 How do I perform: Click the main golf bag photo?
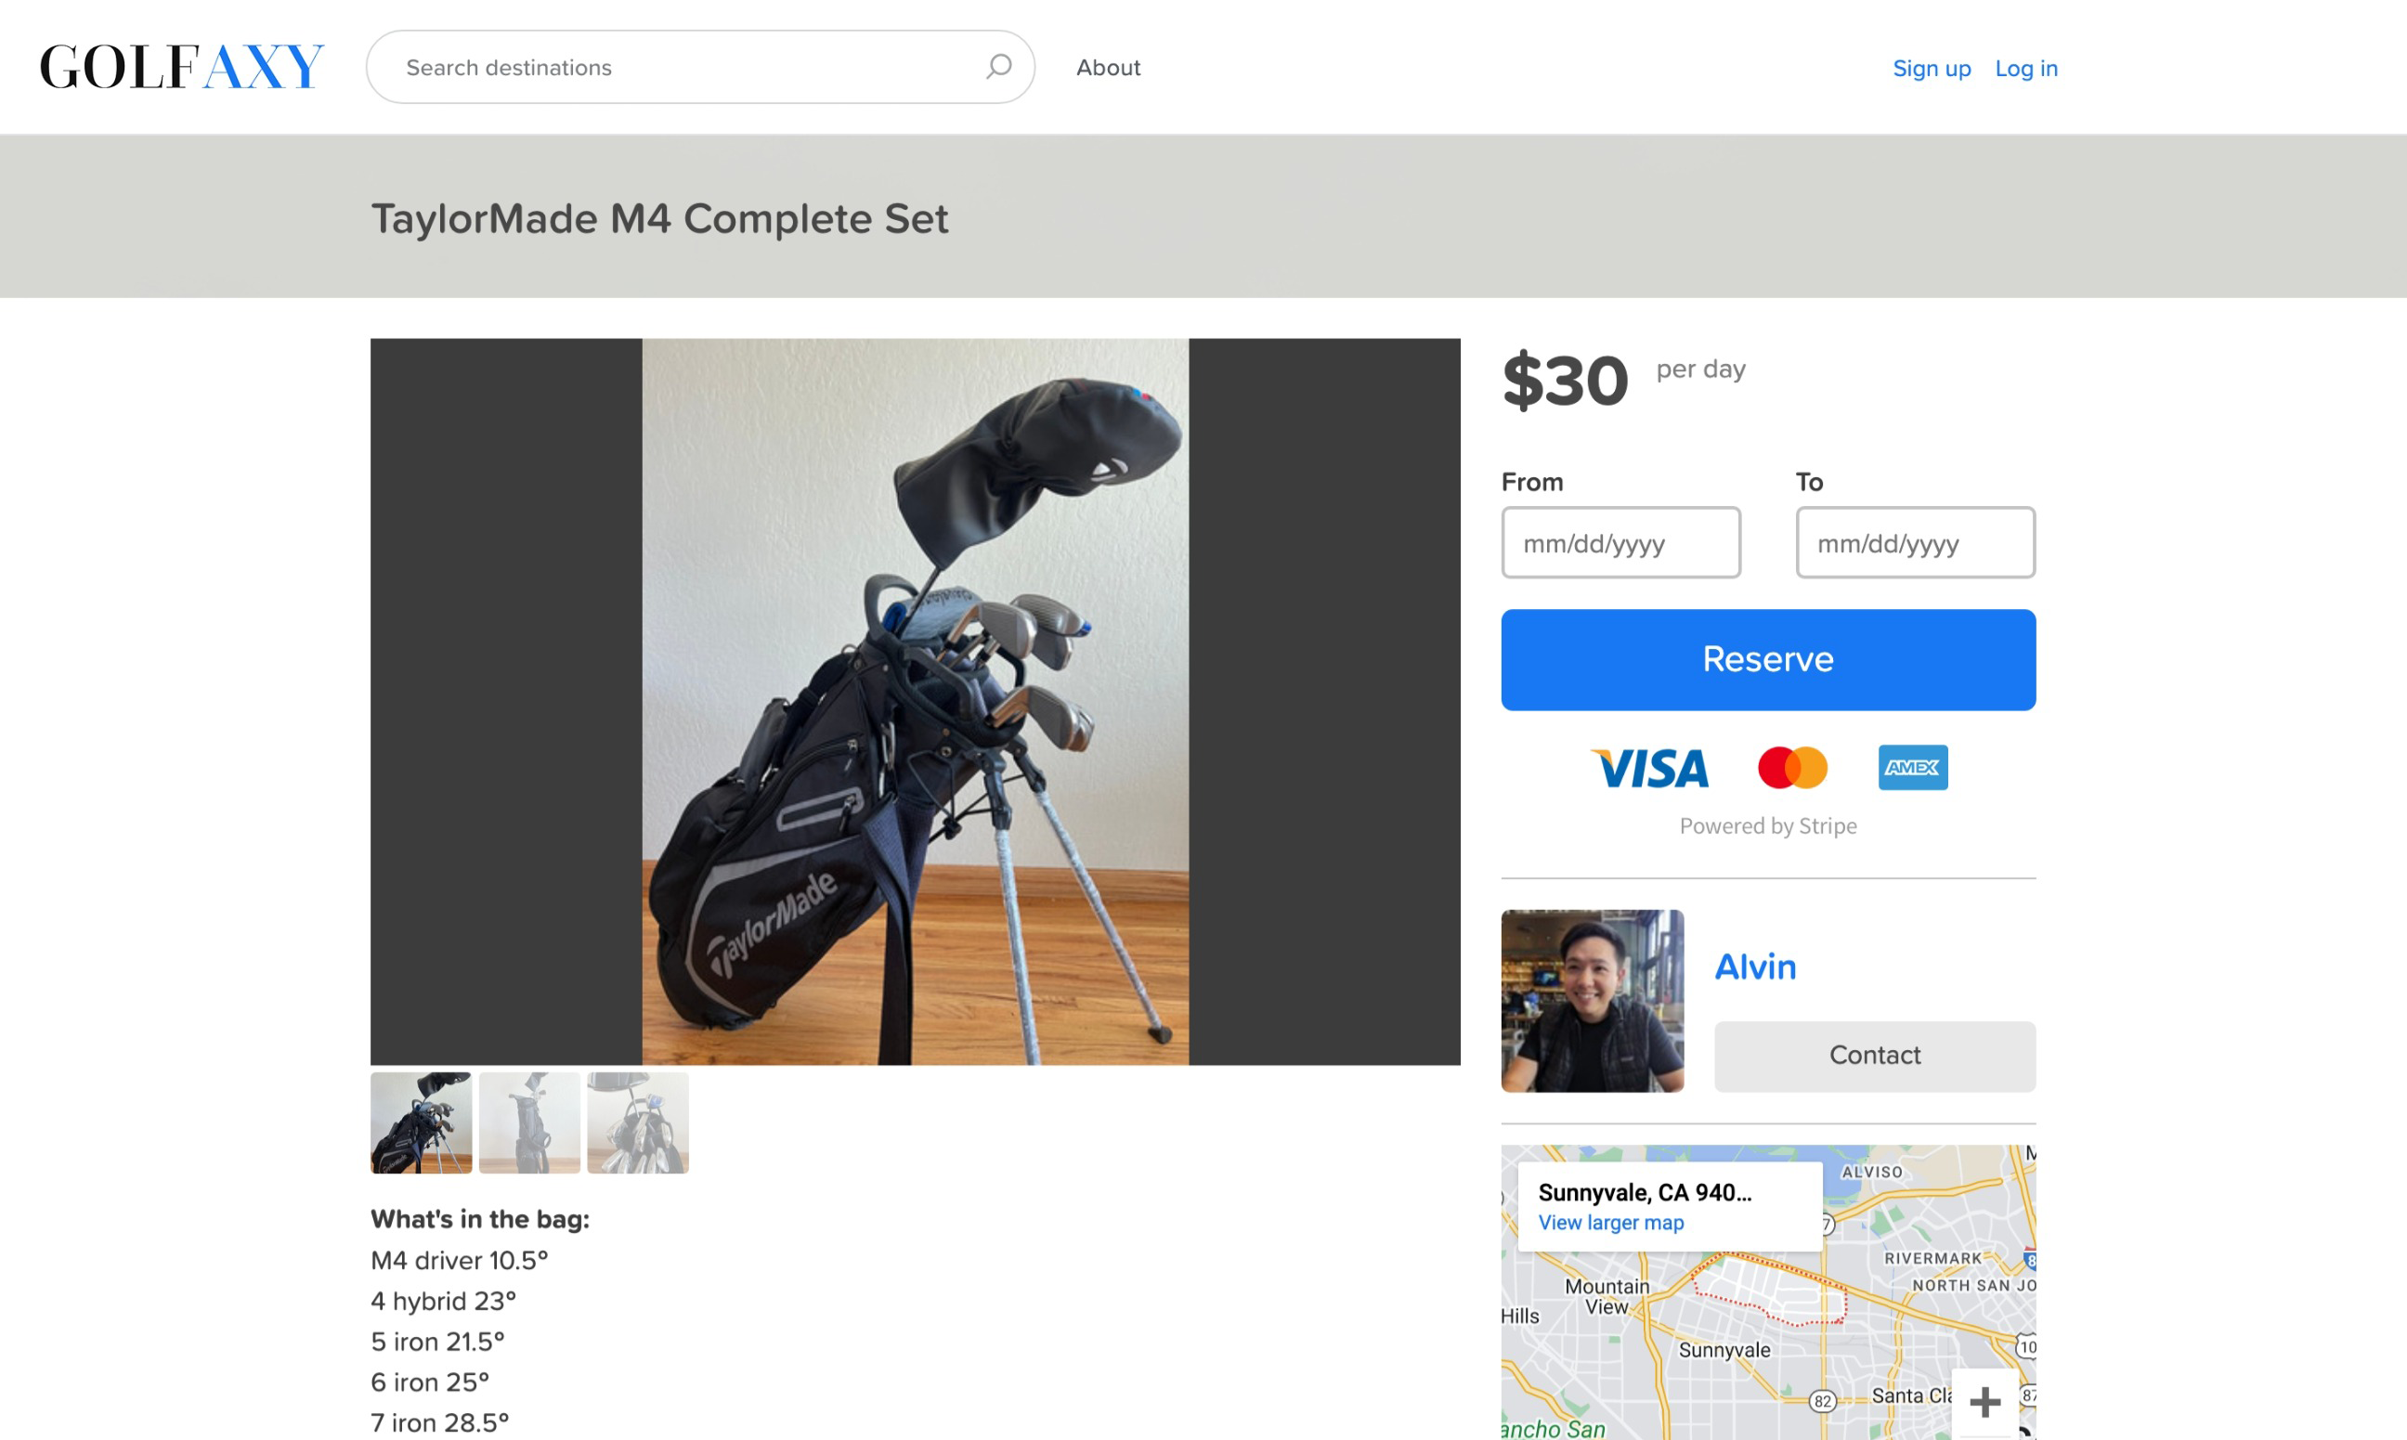tap(916, 702)
